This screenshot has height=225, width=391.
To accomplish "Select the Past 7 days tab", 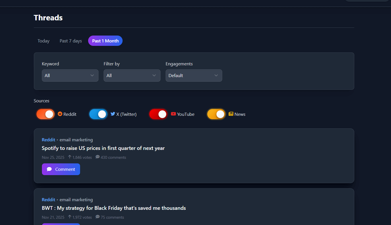I will pyautogui.click(x=71, y=41).
